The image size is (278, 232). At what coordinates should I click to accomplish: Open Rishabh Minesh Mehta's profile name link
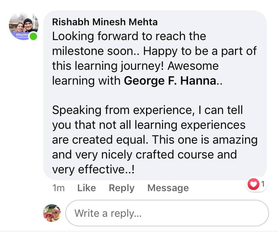[105, 22]
